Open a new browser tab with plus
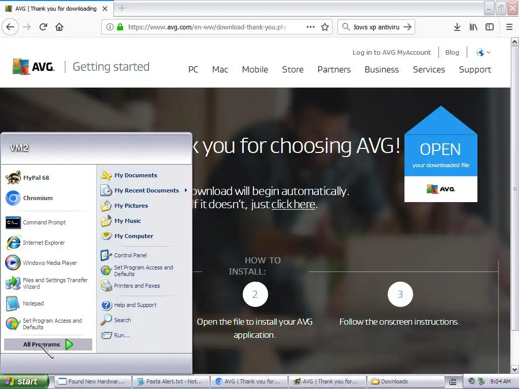 (x=122, y=8)
